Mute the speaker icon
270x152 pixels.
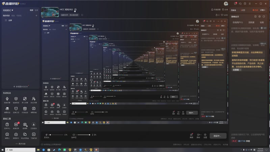[x=74, y=134]
